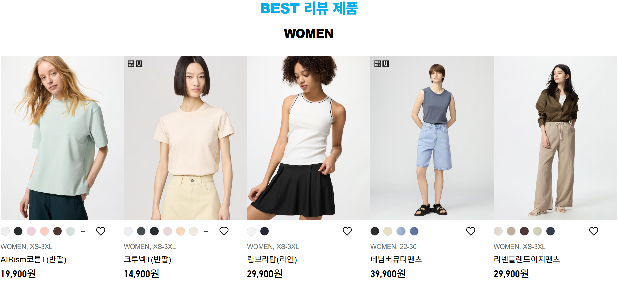The height and width of the screenshot is (290, 619).
Task: Favorite the 크루넥T(반팔) with its heart icon
Action: pyautogui.click(x=224, y=231)
